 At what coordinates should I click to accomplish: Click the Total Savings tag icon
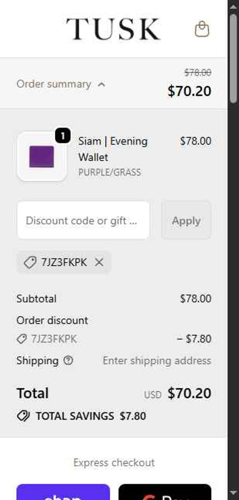(x=23, y=416)
